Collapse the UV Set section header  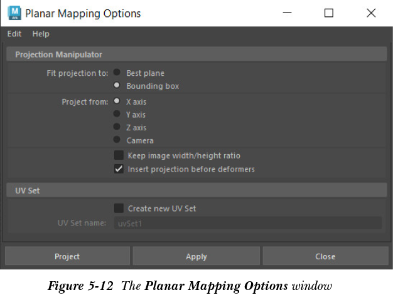(x=28, y=190)
